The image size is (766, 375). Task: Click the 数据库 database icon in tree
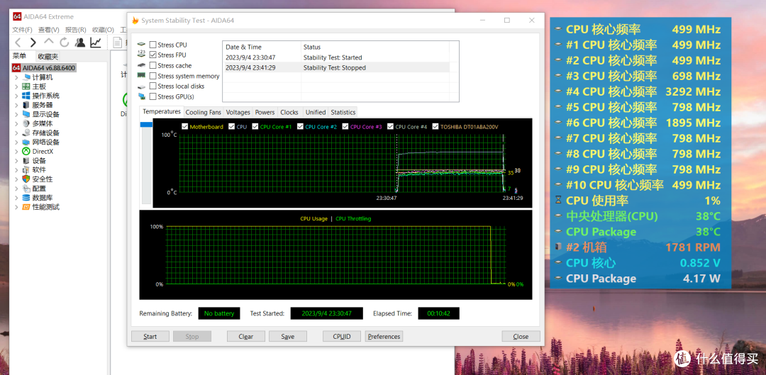26,198
